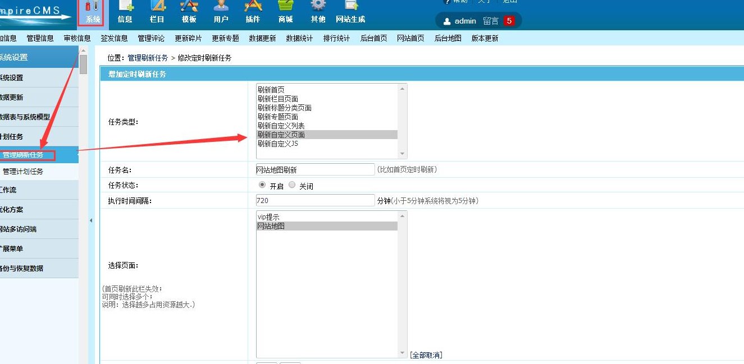744x364 pixels.
Task: Click the 全部取消 link
Action: click(426, 355)
